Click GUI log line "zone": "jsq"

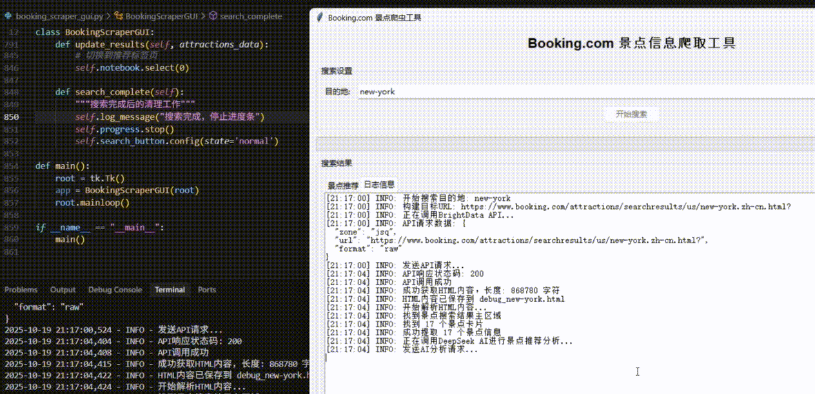(x=365, y=232)
